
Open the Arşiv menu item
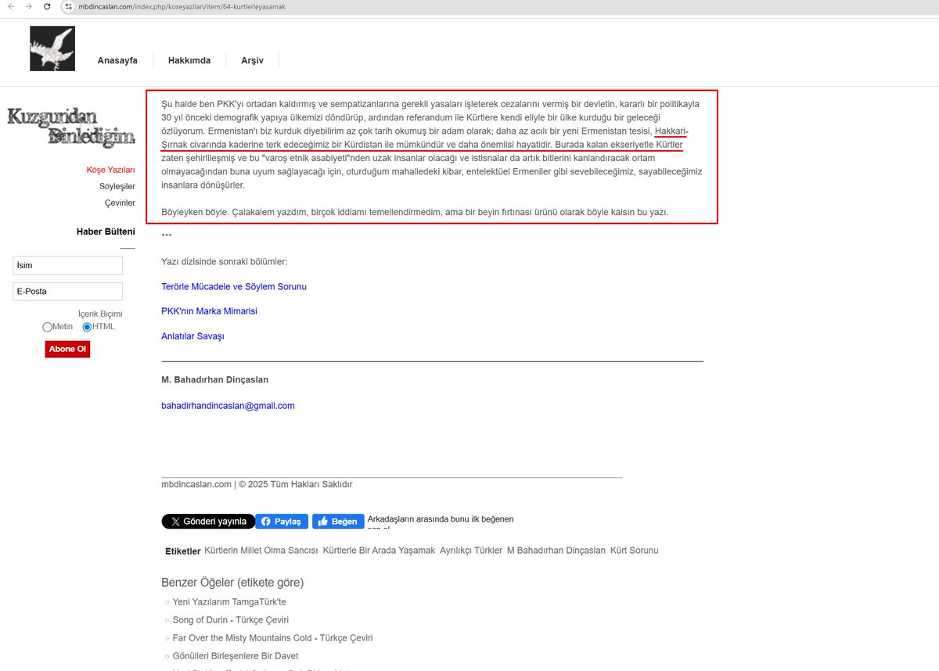coord(252,60)
